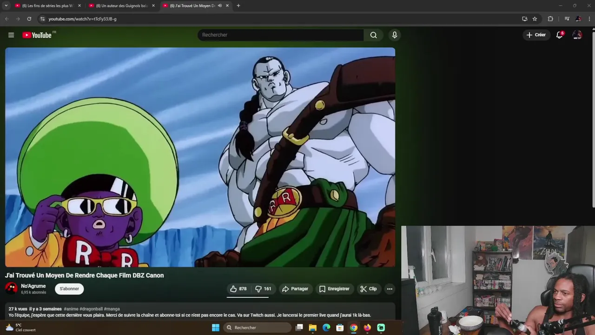Viewport: 595px width, 335px height.
Task: Start voice search with the microphone icon
Action: click(x=395, y=35)
